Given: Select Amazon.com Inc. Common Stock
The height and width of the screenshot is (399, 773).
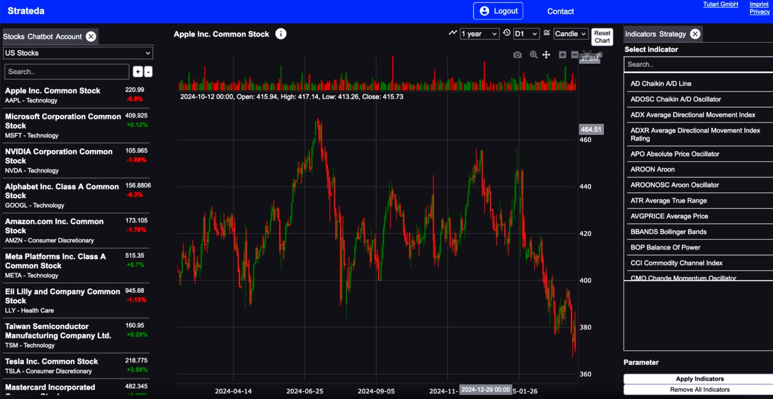Looking at the screenshot, I should [x=76, y=231].
